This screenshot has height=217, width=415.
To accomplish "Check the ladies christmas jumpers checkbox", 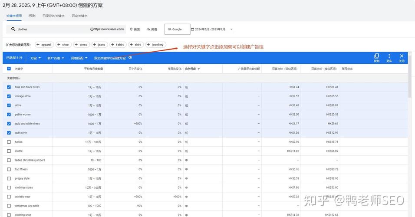I will click(9, 160).
